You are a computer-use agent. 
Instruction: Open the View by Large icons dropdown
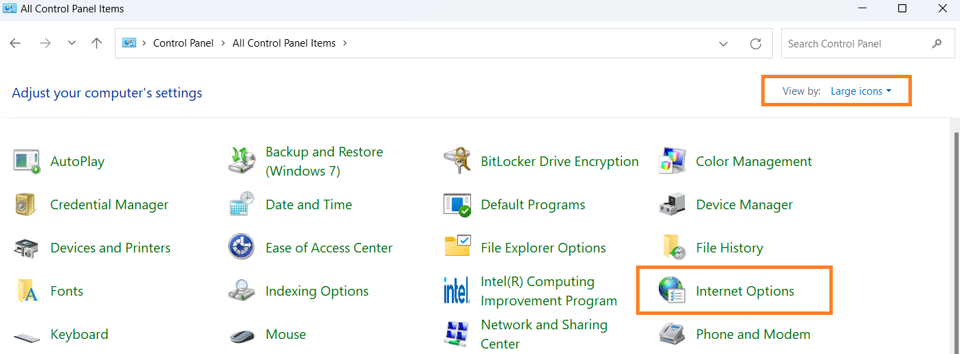point(861,91)
